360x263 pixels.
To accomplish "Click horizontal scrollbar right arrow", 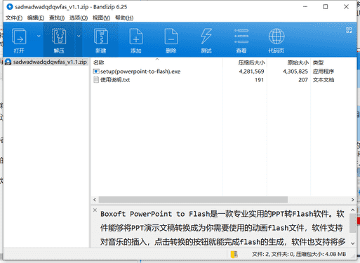I will click(352, 200).
